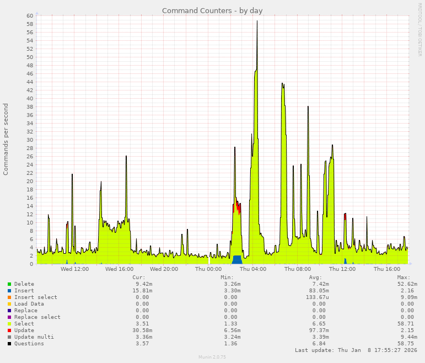This screenshot has height=363, width=425.
Task: Click the Avg: column header
Action: 315,277
